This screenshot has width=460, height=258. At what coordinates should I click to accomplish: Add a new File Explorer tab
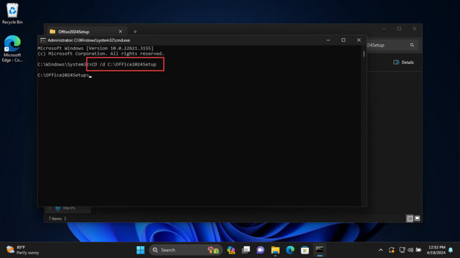[x=135, y=31]
